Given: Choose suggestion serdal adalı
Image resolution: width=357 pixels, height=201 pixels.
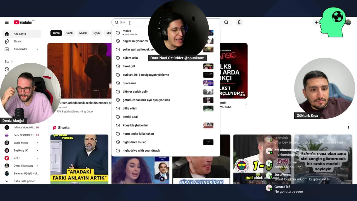Looking at the screenshot, I should pyautogui.click(x=166, y=117).
